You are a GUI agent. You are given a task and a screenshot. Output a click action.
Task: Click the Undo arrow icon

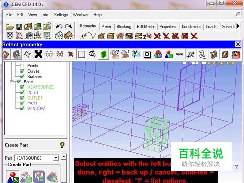[59, 26]
